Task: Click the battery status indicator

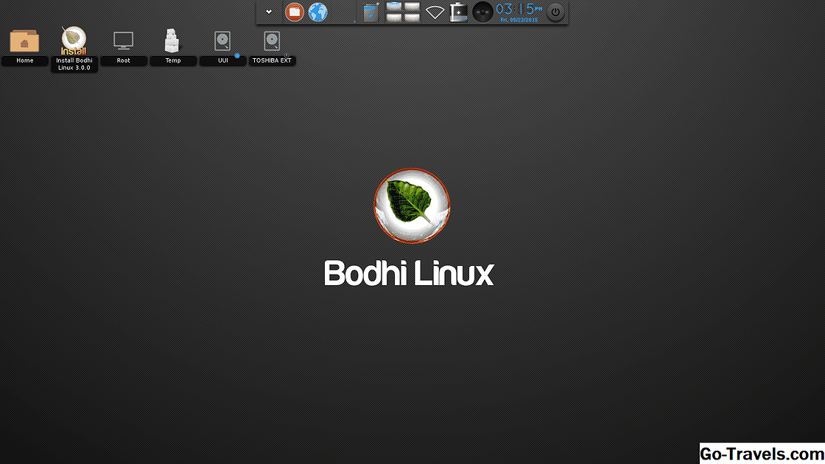Action: [458, 12]
